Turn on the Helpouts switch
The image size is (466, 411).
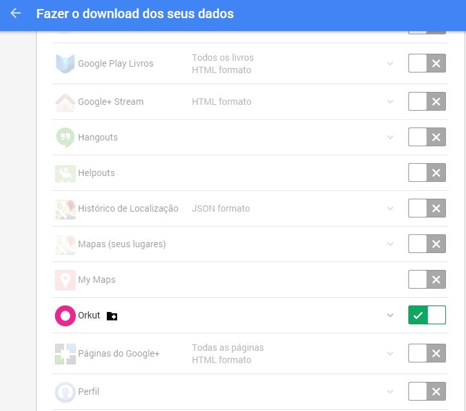point(427,172)
